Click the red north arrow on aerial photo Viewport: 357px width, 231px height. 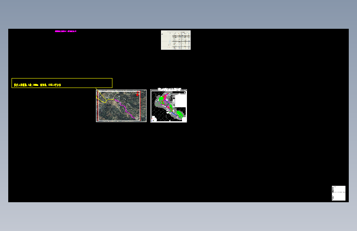(x=138, y=94)
